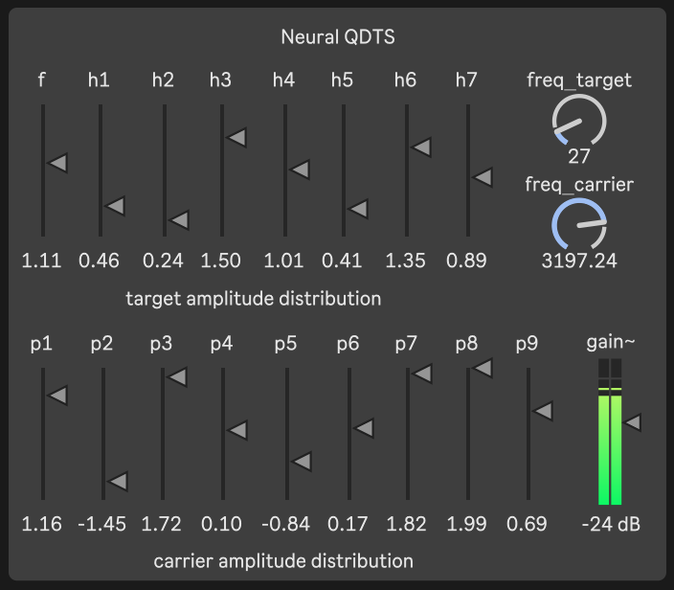Click the h2 slider handle
Image resolution: width=674 pixels, height=590 pixels.
(x=179, y=220)
